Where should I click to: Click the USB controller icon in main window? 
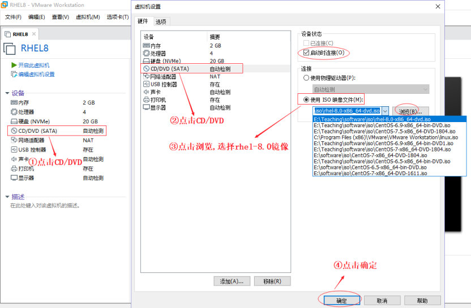coord(14,149)
